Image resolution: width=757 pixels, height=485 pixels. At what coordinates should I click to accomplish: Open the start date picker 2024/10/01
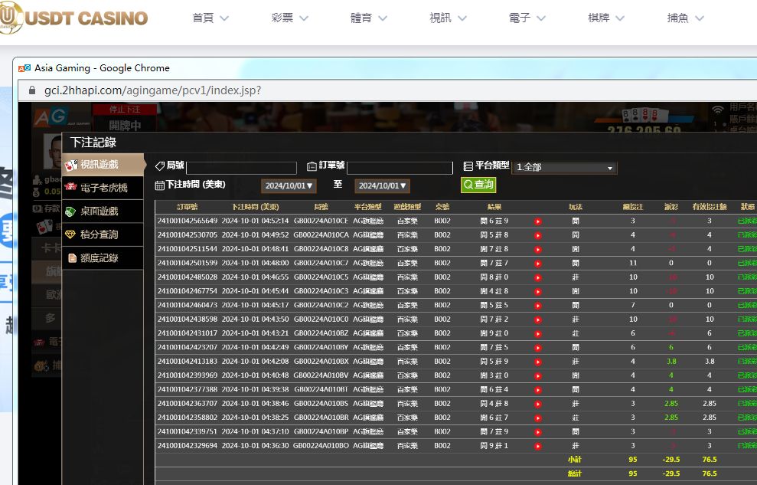point(289,186)
